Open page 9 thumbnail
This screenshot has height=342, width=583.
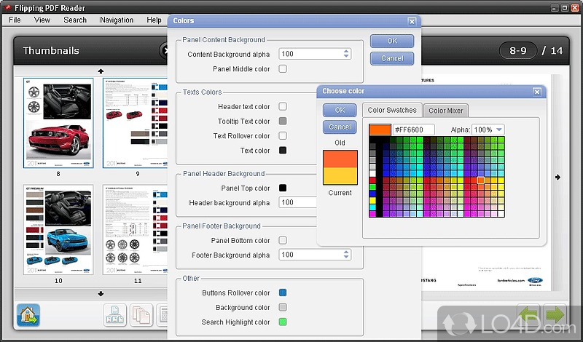tap(136, 123)
